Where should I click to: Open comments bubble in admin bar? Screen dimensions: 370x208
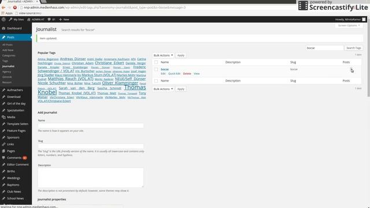(x=51, y=19)
